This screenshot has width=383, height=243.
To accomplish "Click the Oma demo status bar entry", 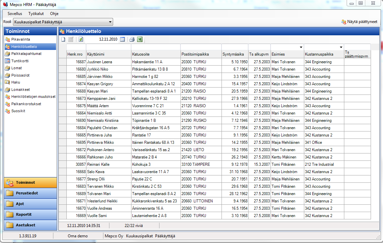I will (78, 236).
